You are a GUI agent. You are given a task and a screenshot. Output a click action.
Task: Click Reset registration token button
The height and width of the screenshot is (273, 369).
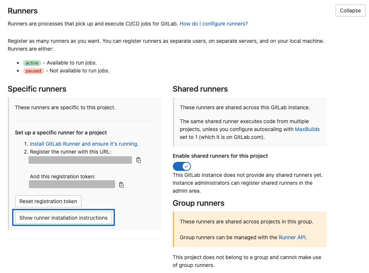point(48,201)
